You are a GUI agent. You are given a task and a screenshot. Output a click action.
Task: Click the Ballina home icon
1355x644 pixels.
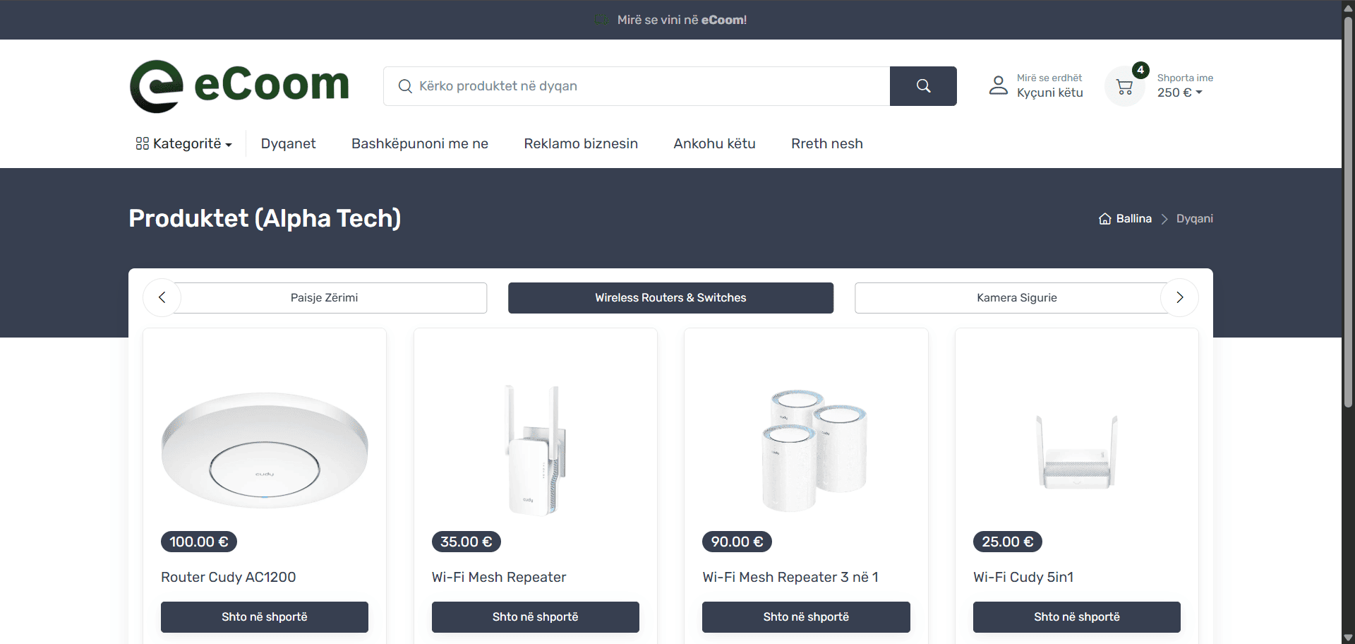pyautogui.click(x=1105, y=219)
